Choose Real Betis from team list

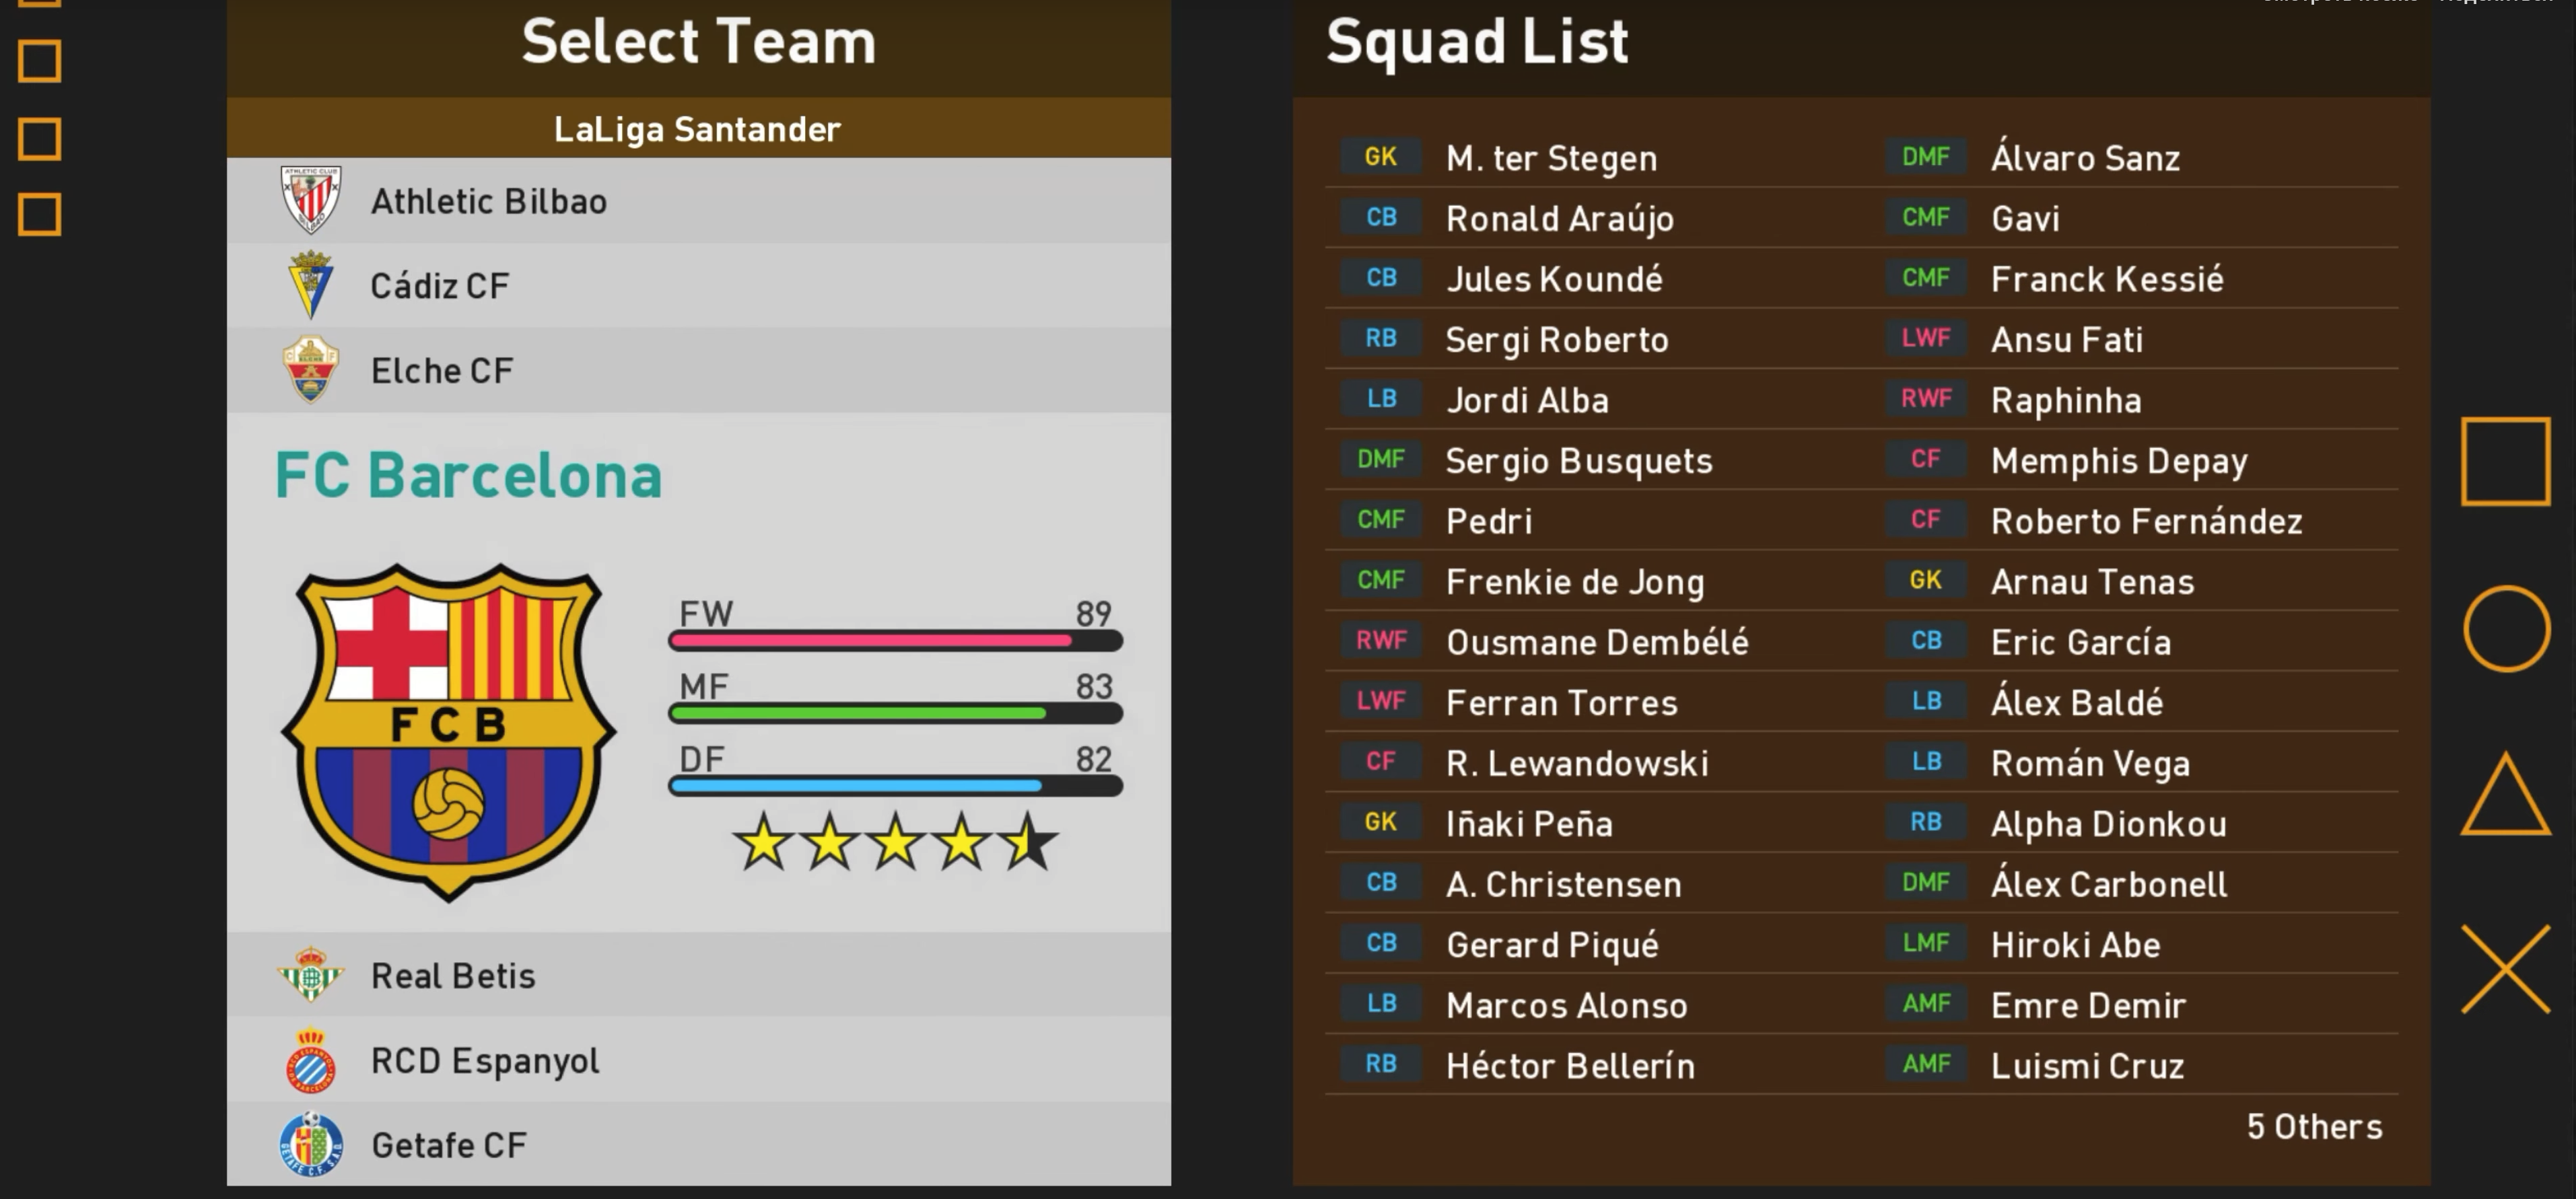[699, 975]
